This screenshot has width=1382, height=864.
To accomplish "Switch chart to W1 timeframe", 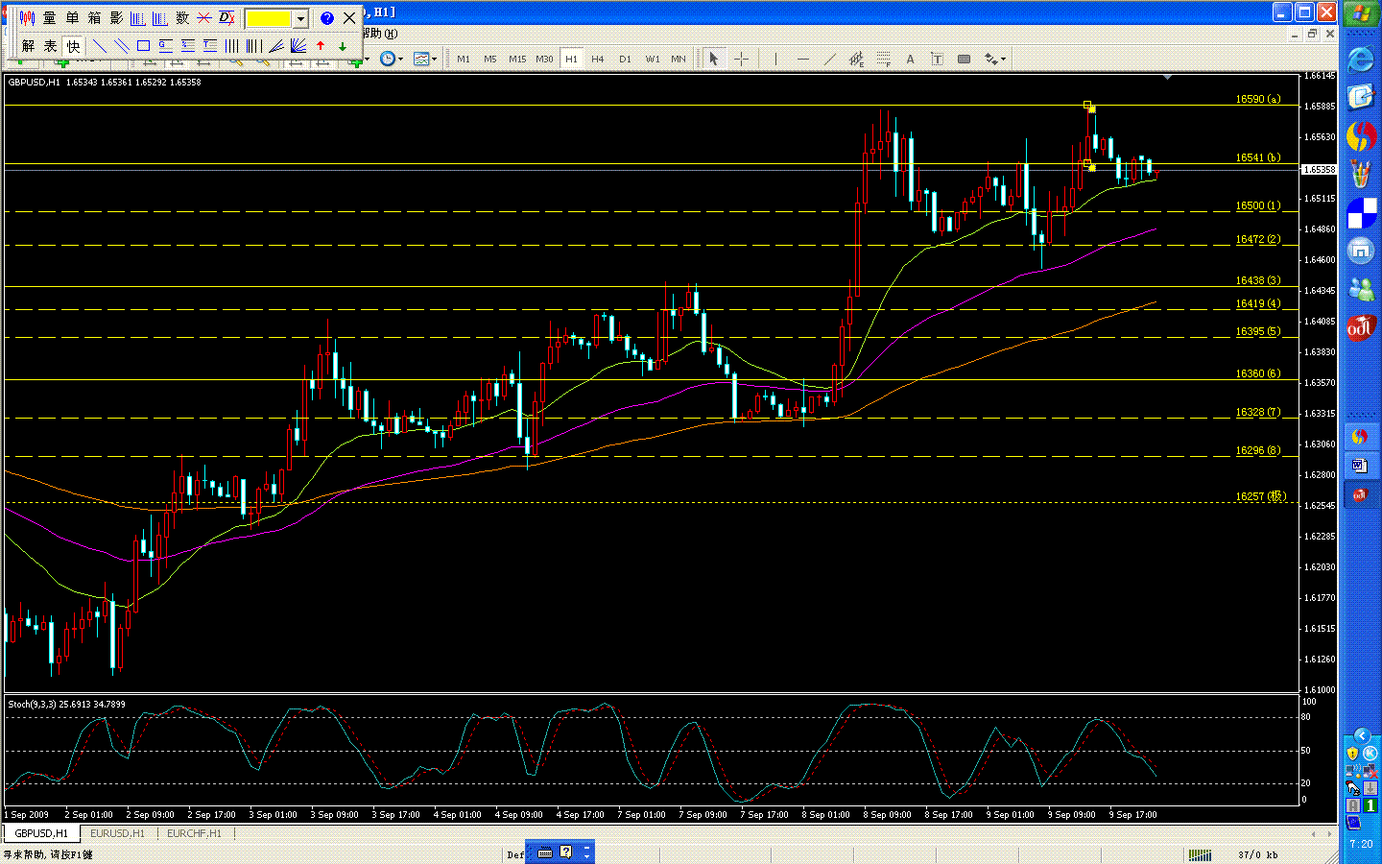I will 653,59.
